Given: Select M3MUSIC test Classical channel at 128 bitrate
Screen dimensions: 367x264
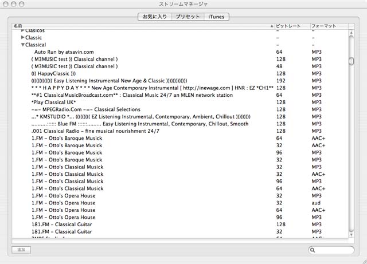Looking at the screenshot, I should point(180,59).
